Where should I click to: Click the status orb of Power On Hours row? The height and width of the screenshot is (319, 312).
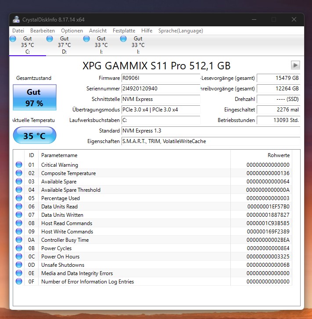pyautogui.click(x=19, y=256)
